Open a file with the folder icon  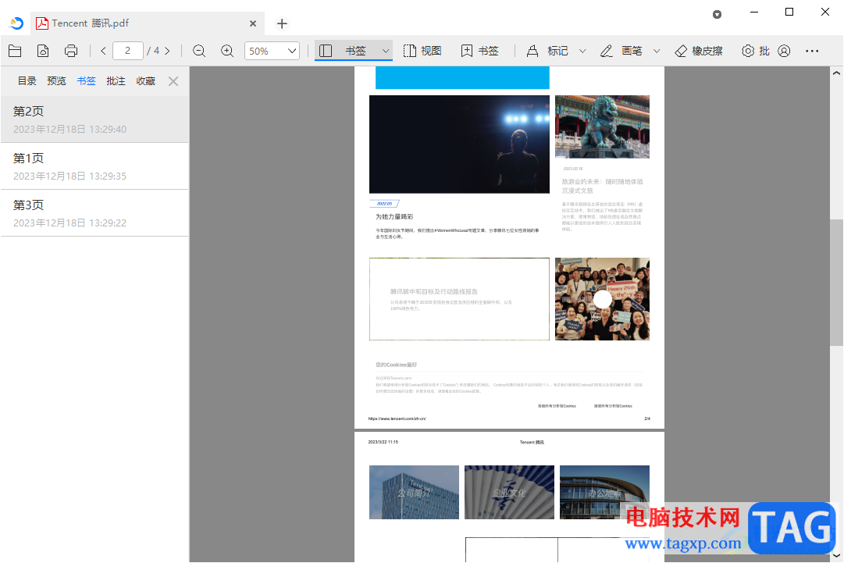click(15, 51)
